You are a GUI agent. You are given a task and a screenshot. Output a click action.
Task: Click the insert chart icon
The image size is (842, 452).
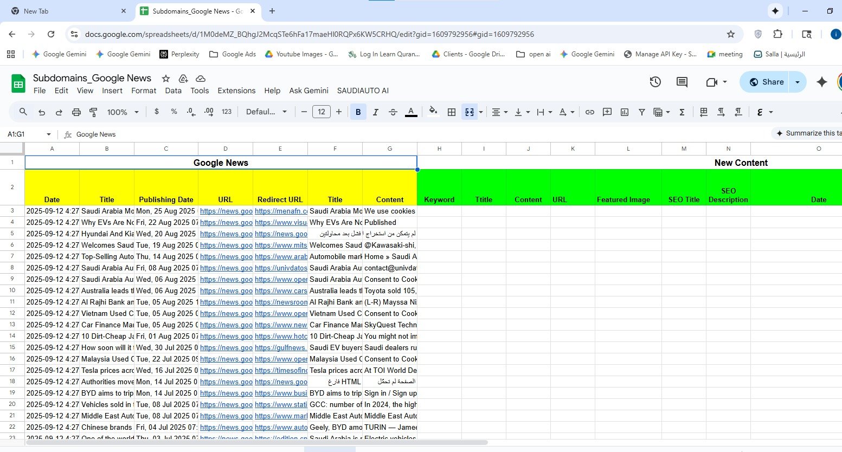625,112
